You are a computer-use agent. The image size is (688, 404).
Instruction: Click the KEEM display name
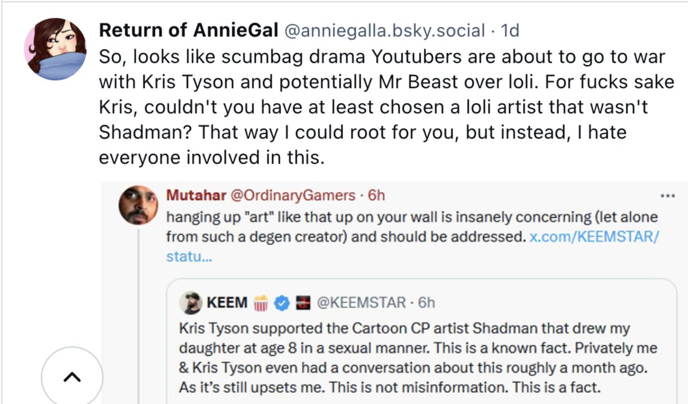(226, 303)
